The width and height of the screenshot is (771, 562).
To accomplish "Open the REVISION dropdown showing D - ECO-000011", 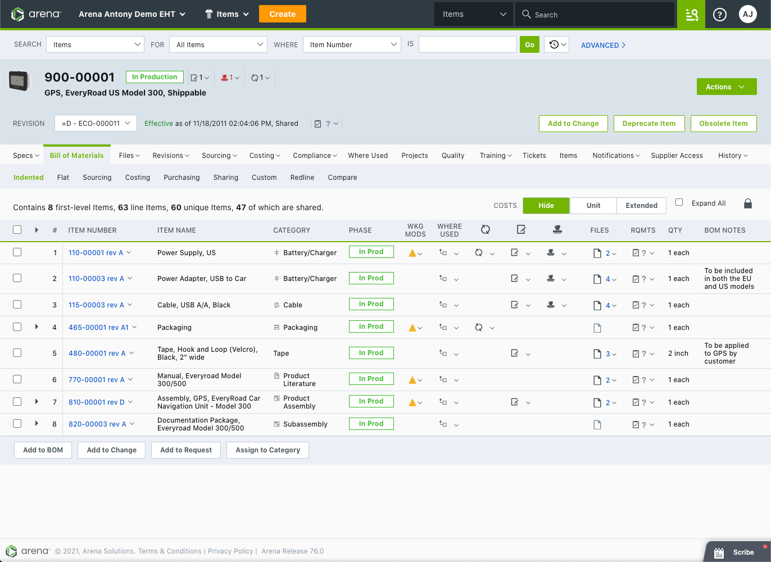I will (x=95, y=123).
